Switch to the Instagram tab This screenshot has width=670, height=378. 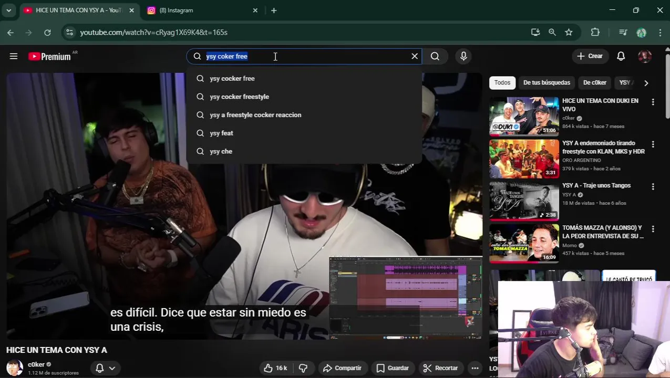click(202, 10)
